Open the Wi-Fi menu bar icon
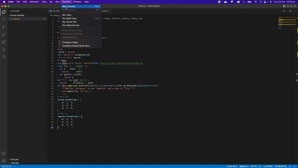 [x=256, y=2]
